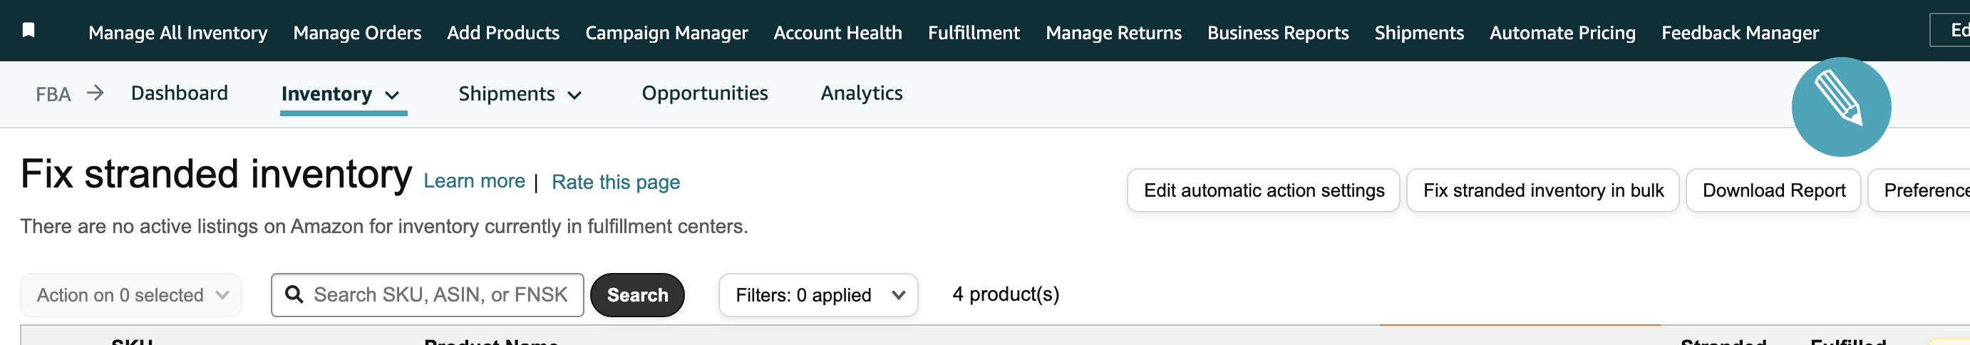Open the Rate this page link
Screen dimensions: 1970x345
616,182
